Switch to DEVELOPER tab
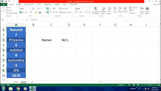Image resolution: width=161 pixels, height=91 pixels. point(73,5)
